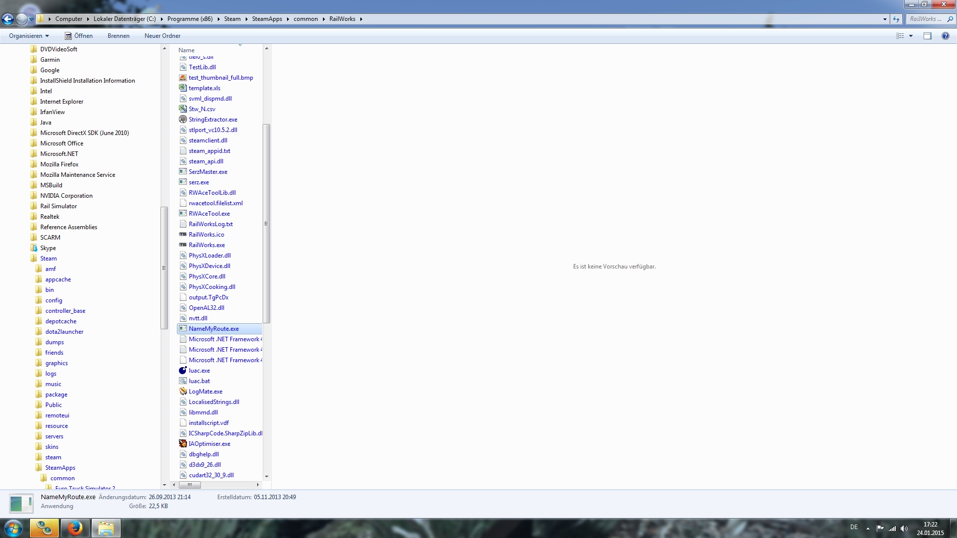This screenshot has width=957, height=538.
Task: Click the volume speaker tray icon
Action: coord(904,529)
